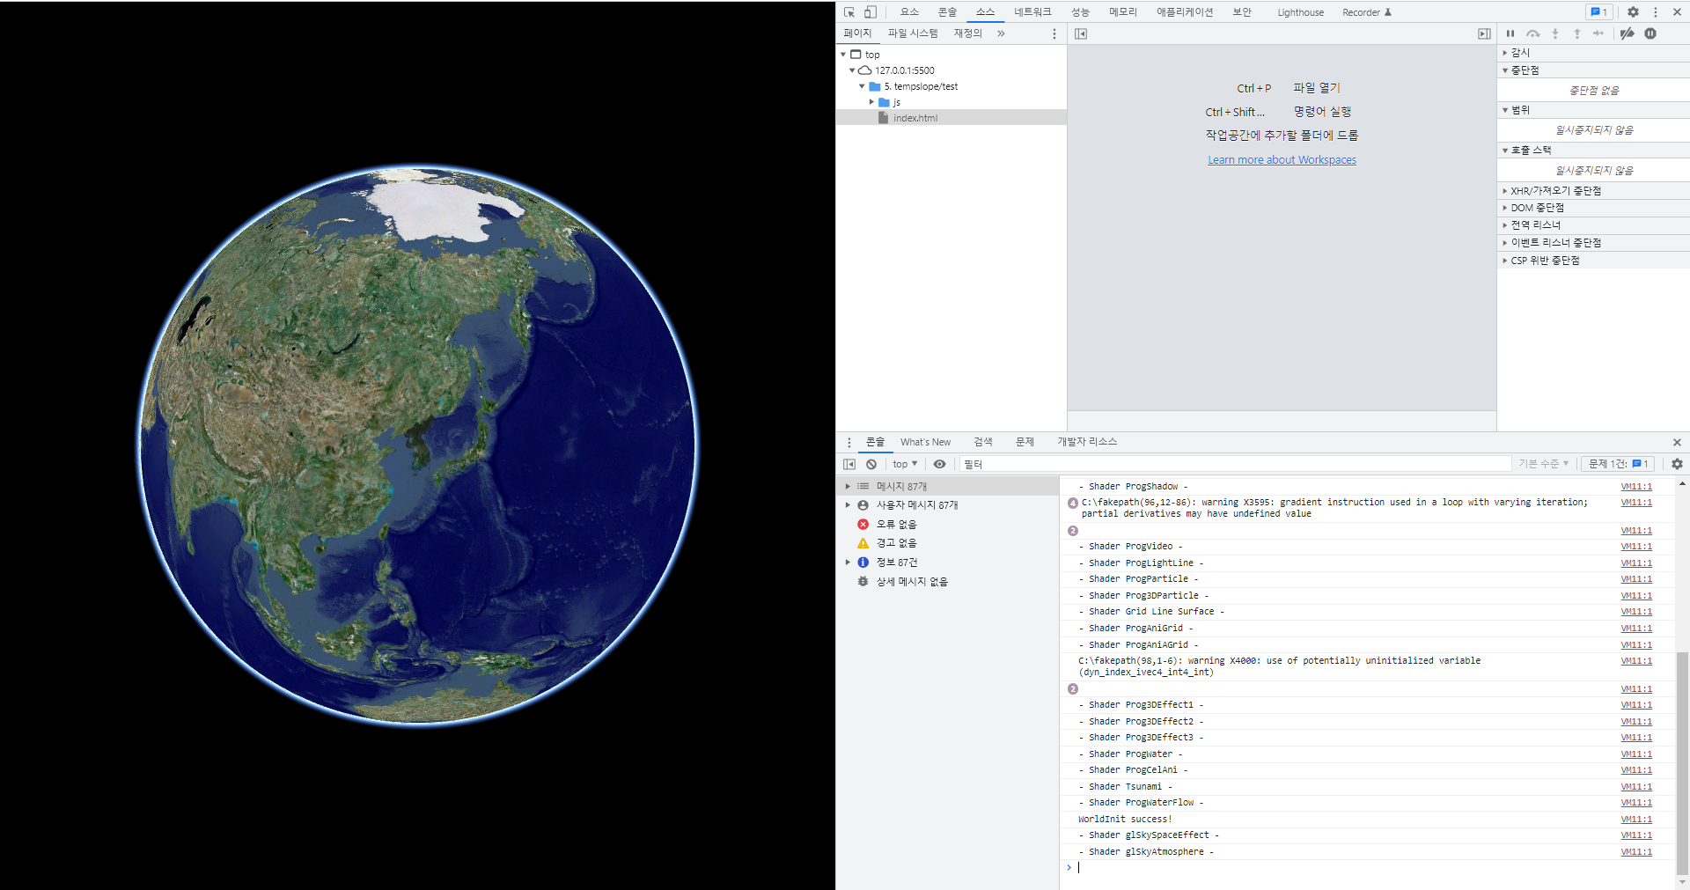Image resolution: width=1690 pixels, height=890 pixels.
Task: Click the Learn more about Workspaces link
Action: 1282,159
